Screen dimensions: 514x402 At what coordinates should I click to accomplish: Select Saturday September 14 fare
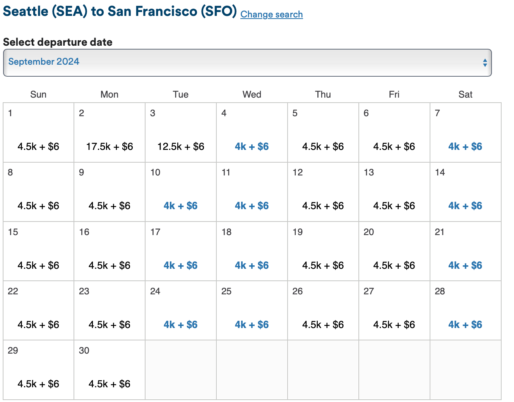[465, 206]
